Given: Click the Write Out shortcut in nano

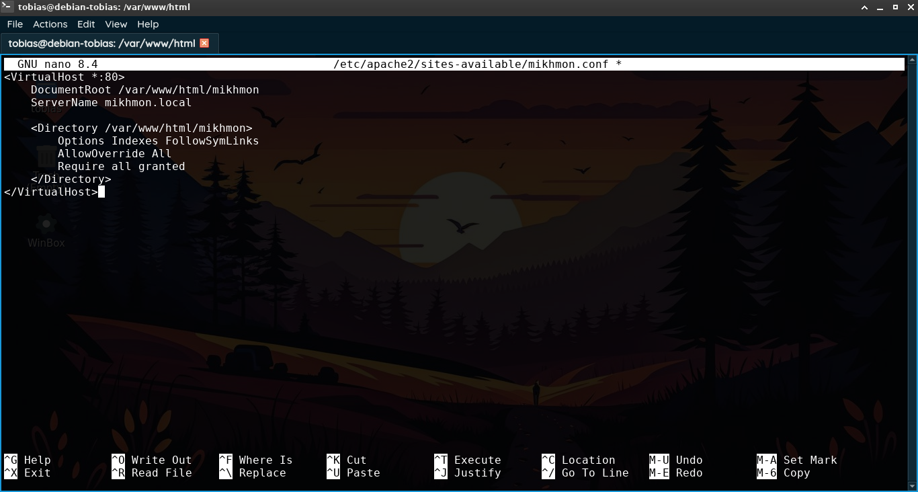Looking at the screenshot, I should pyautogui.click(x=161, y=460).
